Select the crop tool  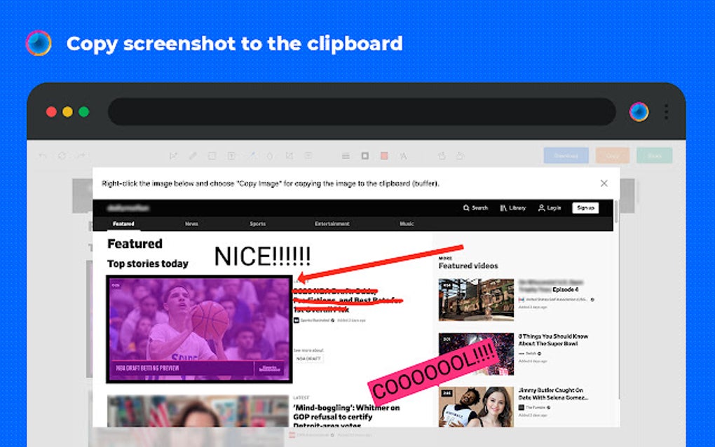pos(290,156)
